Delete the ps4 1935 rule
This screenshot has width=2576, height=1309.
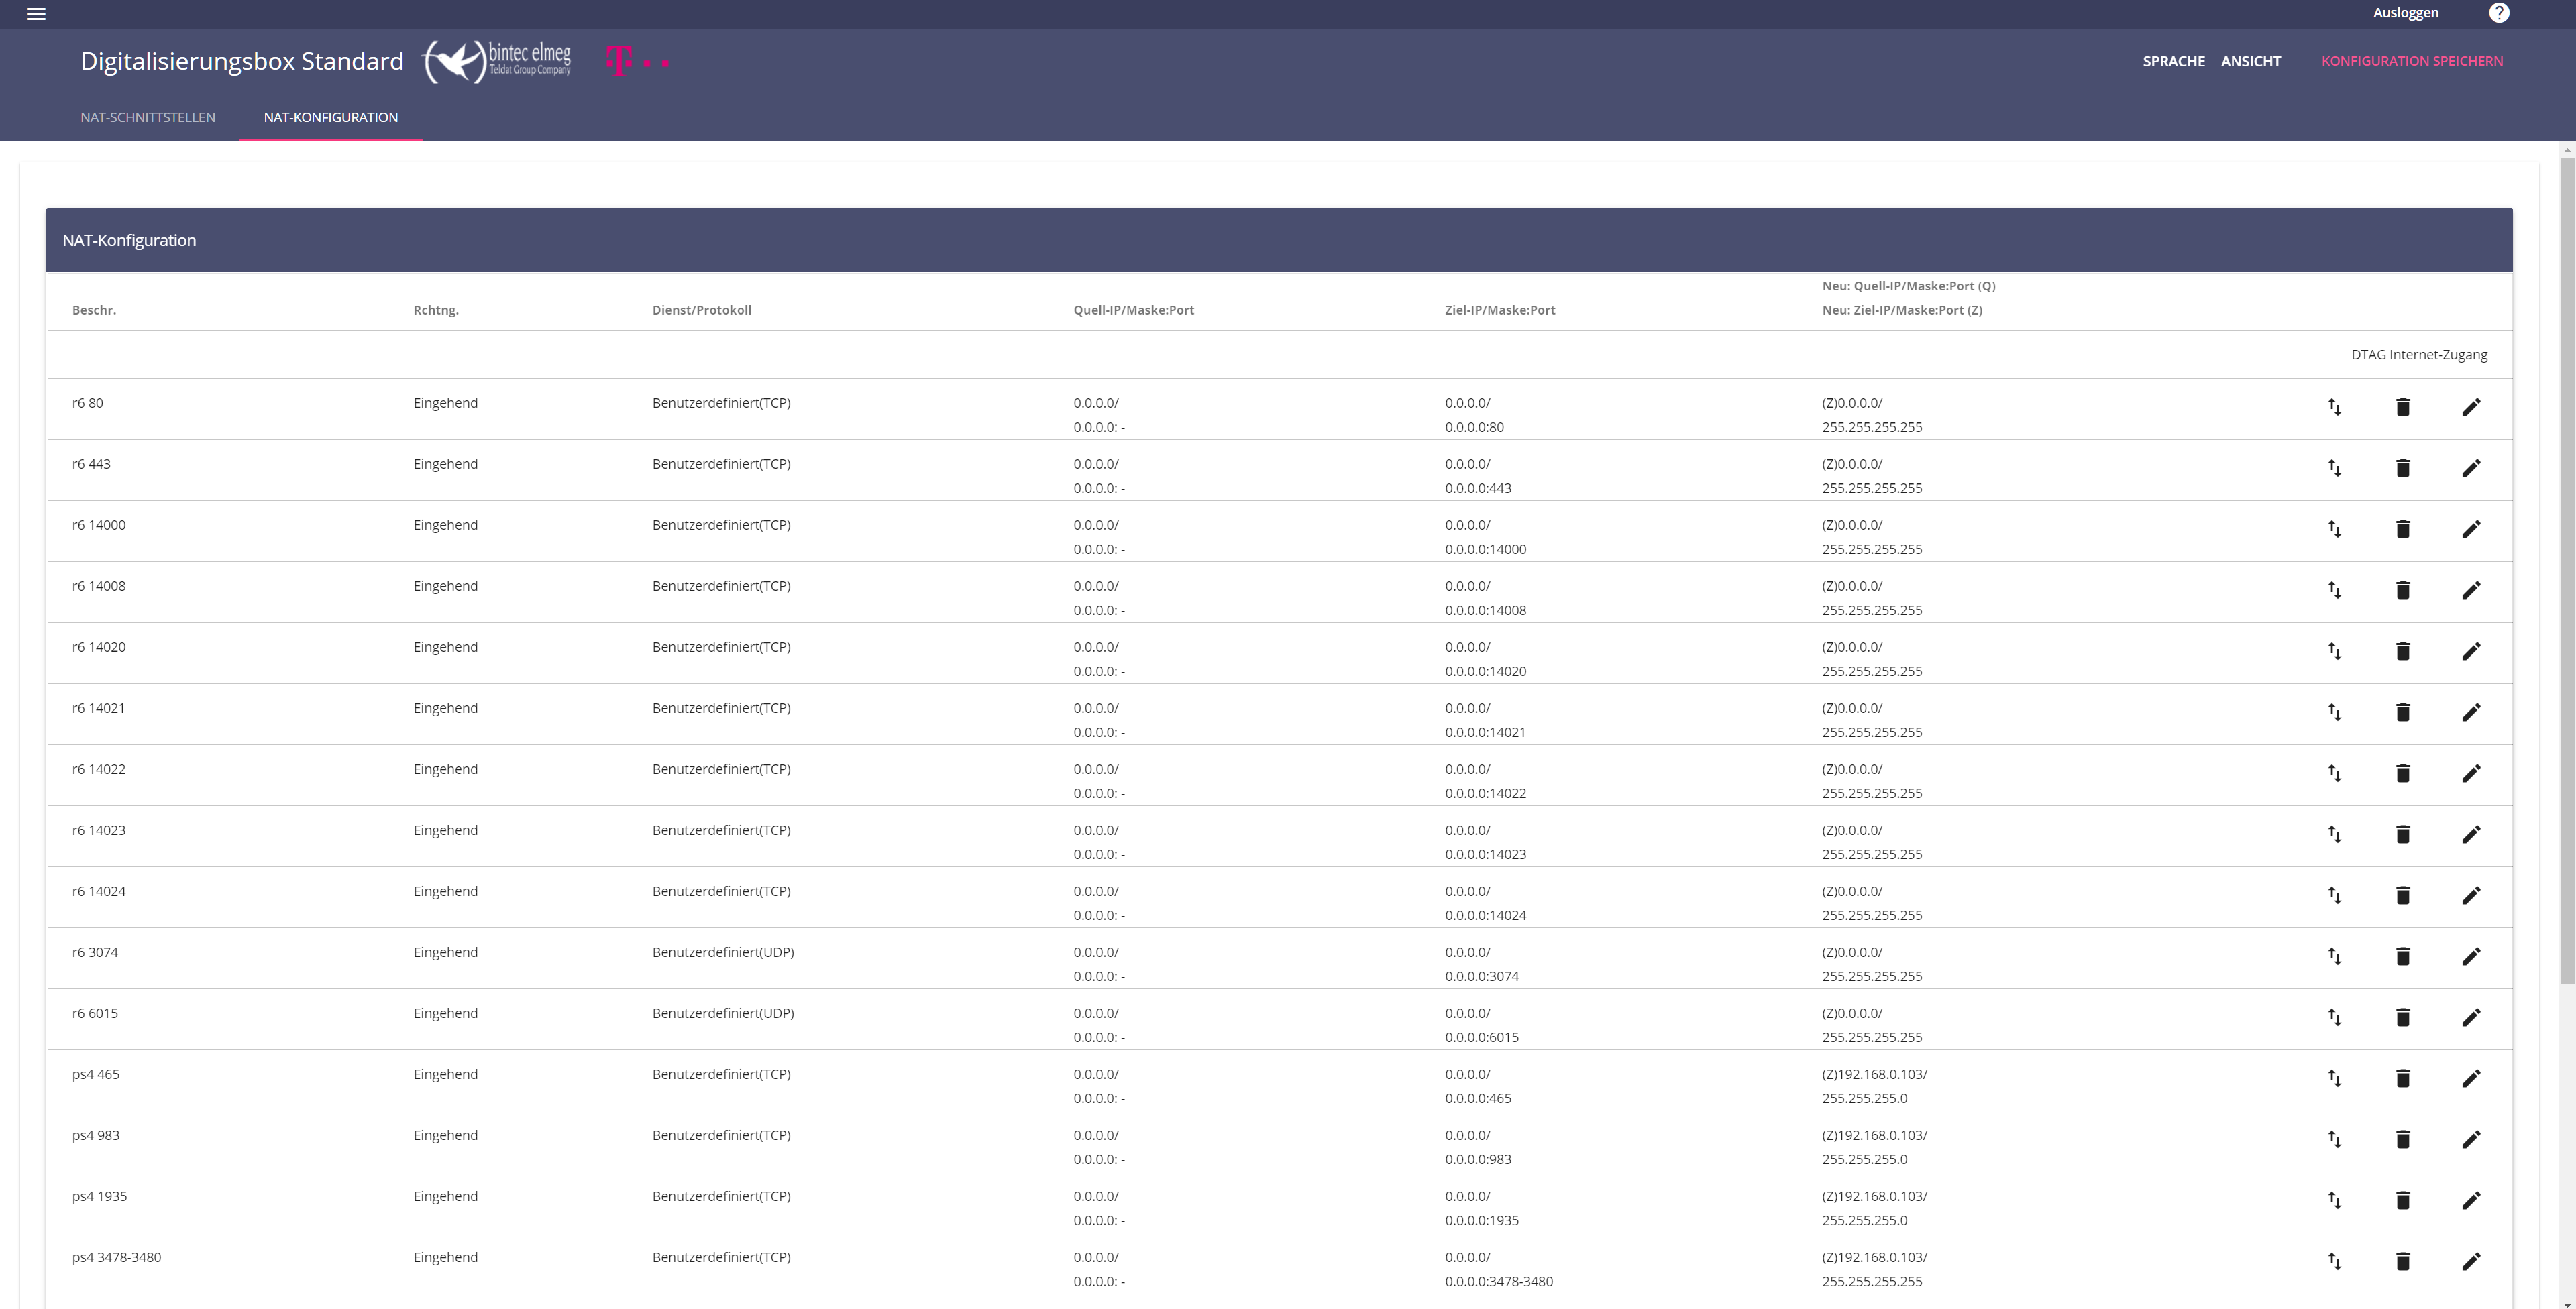2402,1200
